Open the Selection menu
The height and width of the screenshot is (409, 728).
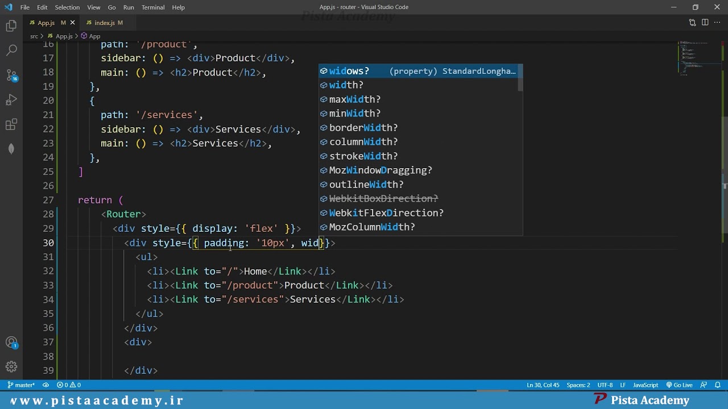[x=67, y=7]
